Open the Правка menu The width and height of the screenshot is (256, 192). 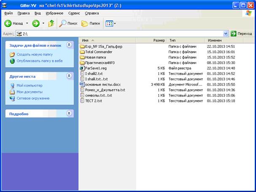click(x=24, y=13)
